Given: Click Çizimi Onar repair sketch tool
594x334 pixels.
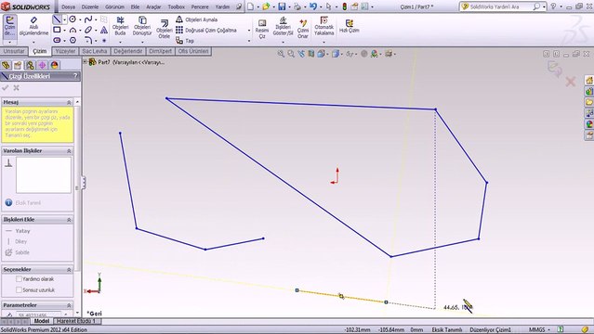Looking at the screenshot, I should pyautogui.click(x=303, y=29).
